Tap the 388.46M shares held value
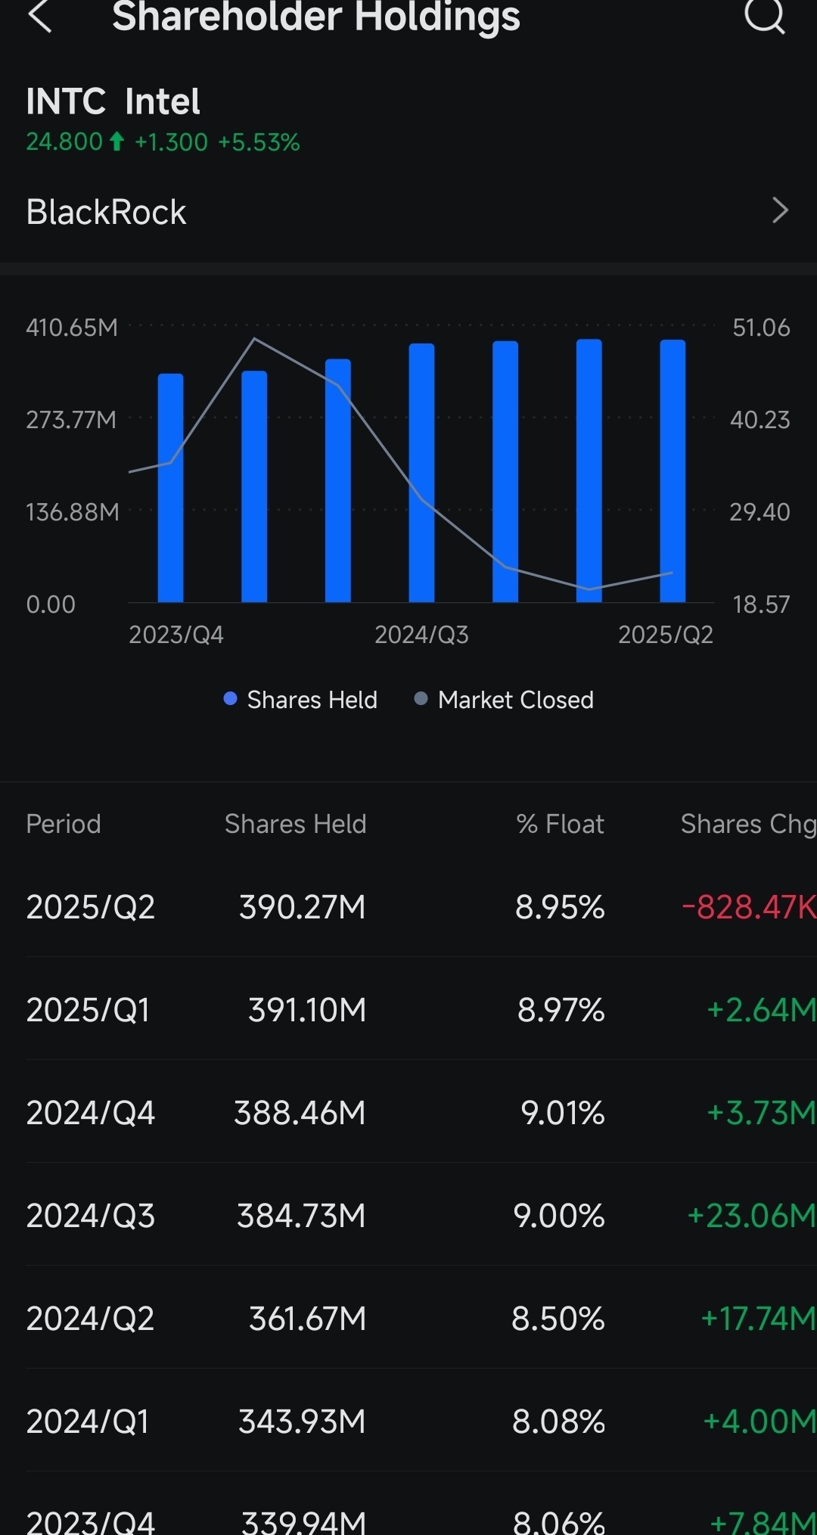 300,1113
